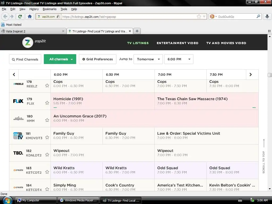Click The Texas Chain Saw Massacre (1974) listing

point(206,101)
